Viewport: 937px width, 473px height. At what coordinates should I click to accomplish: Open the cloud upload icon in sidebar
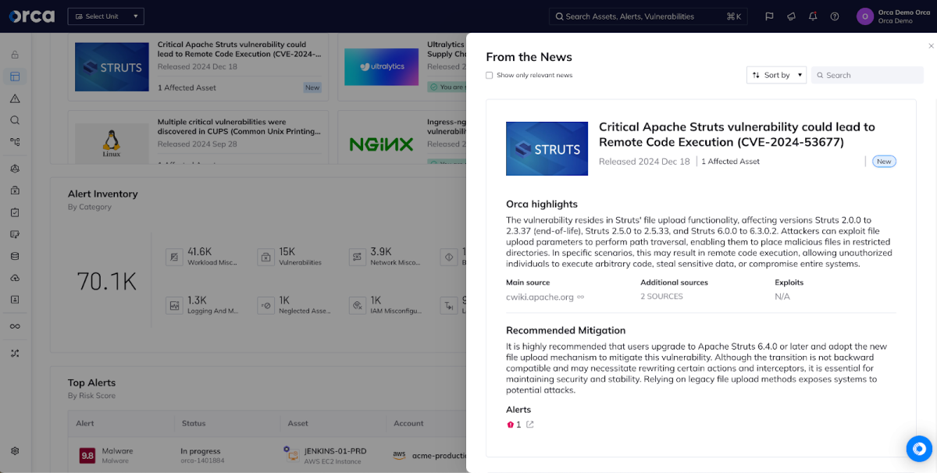click(15, 278)
